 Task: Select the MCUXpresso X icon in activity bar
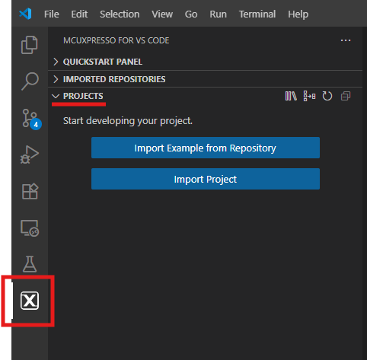[30, 301]
